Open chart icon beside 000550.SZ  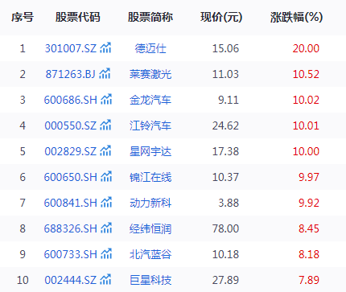(105, 125)
